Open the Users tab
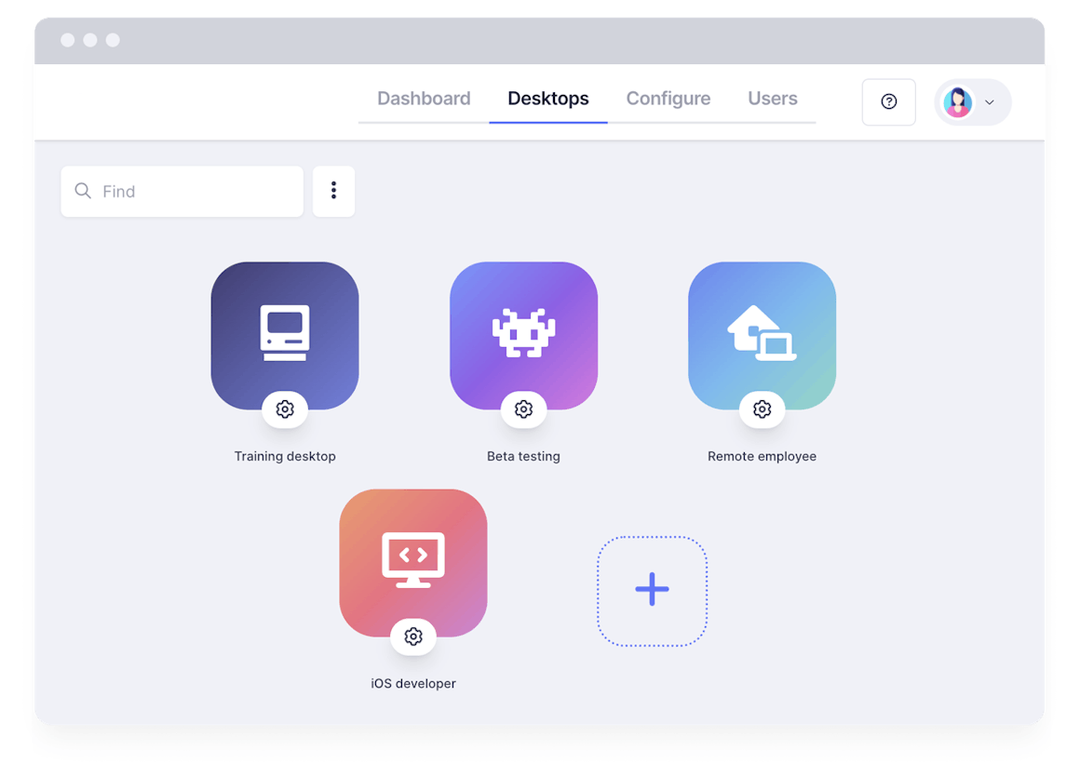The image size is (1080, 777). coord(772,99)
